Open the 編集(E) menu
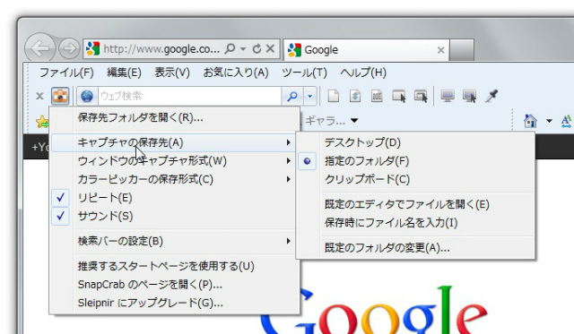The height and width of the screenshot is (334, 574). [124, 73]
